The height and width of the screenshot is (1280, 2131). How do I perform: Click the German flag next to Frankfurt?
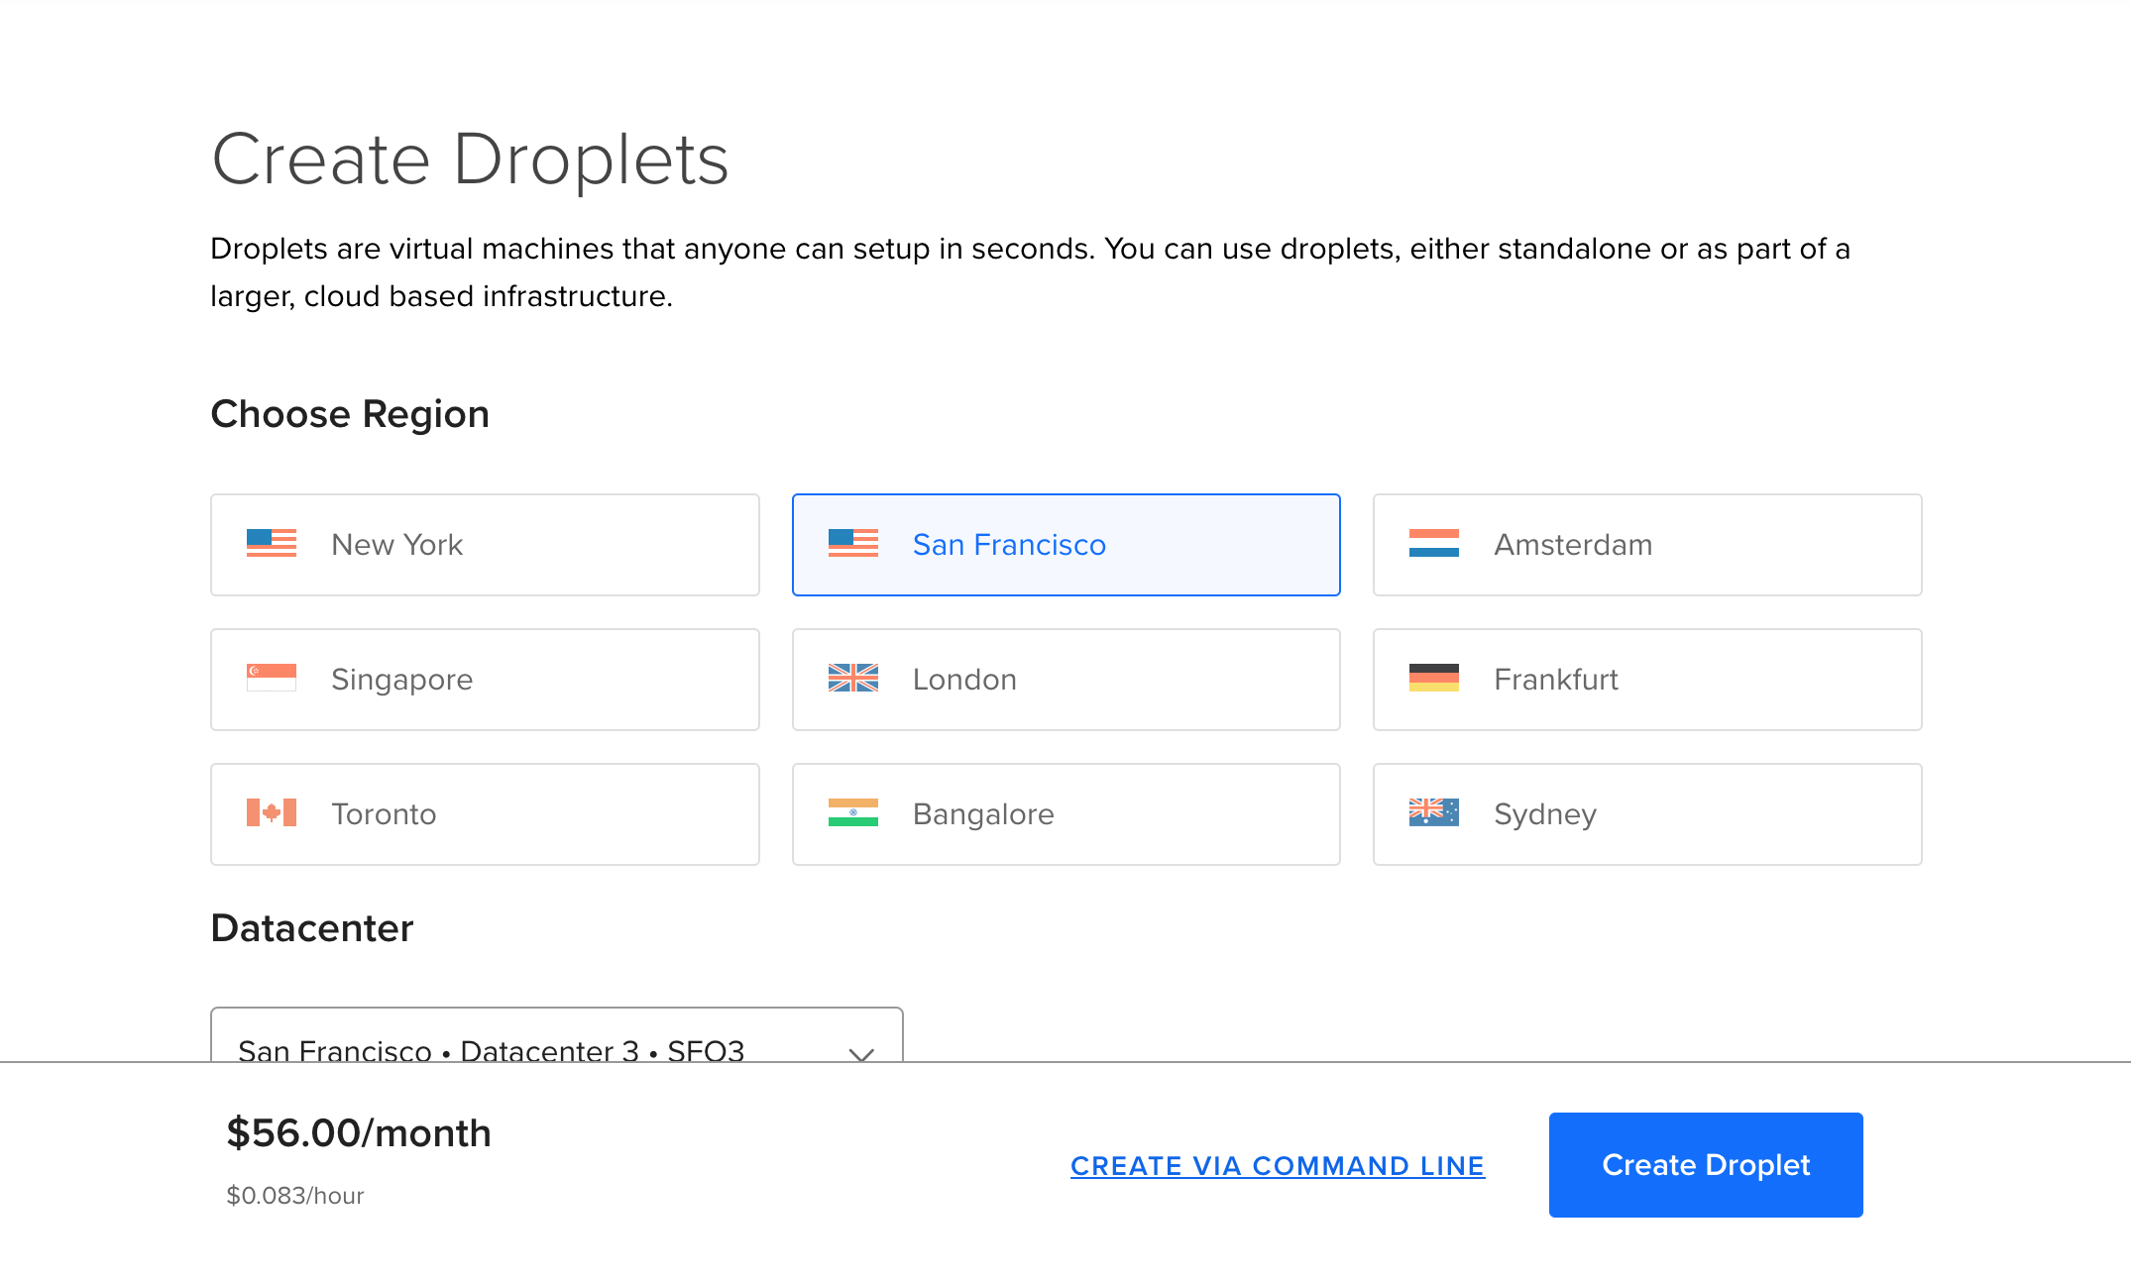coord(1433,678)
